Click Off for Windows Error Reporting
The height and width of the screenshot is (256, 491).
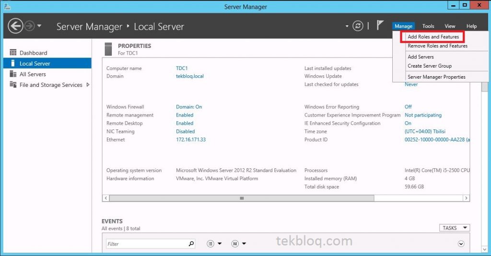point(408,107)
